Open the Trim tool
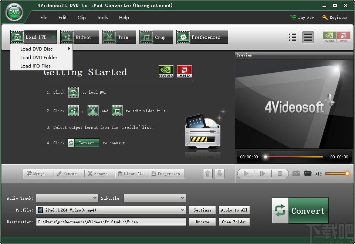355x244 pixels. 119,37
